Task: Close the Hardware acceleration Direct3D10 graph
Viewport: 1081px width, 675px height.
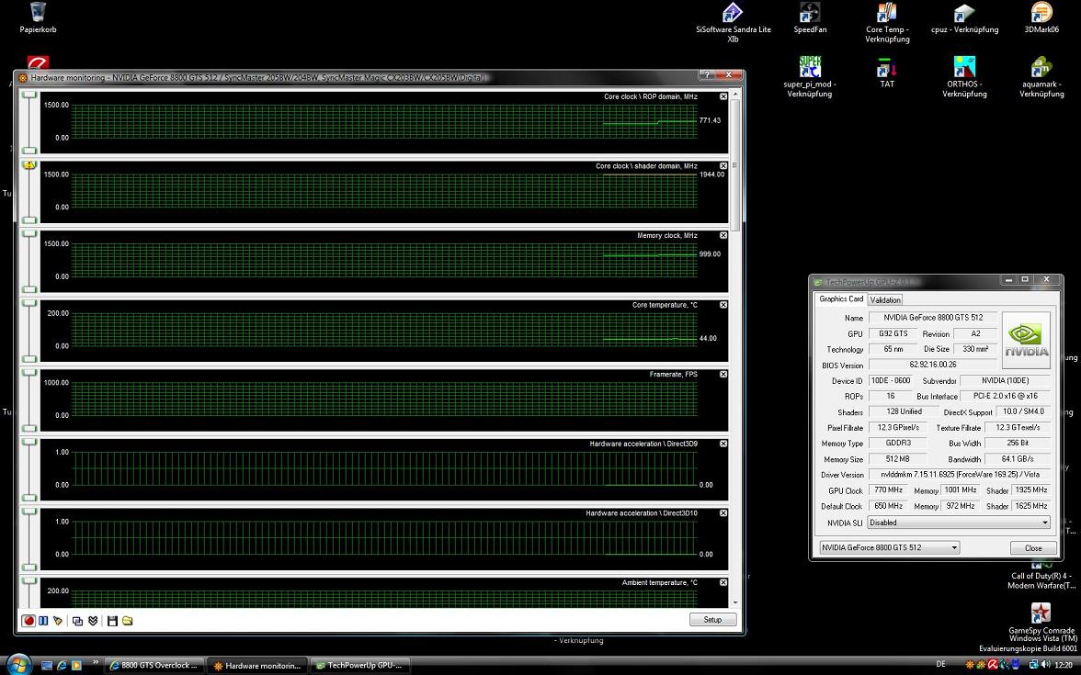Action: (x=723, y=513)
